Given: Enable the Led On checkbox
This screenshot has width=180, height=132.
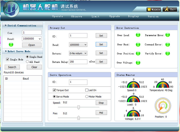Looking at the screenshot, I should click(x=87, y=90).
